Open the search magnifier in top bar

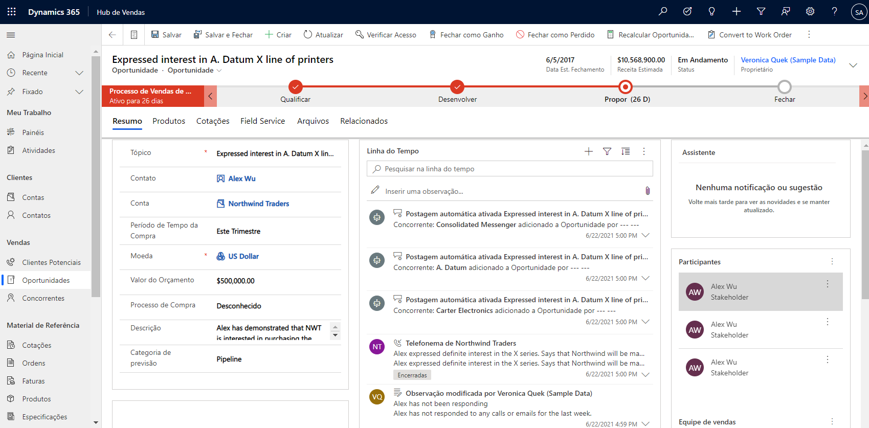coord(663,11)
